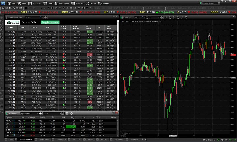Click the symbol history icon next to chart INTC field
Image resolution: width=237 pixels, height=142 pixels.
[x=147, y=18]
